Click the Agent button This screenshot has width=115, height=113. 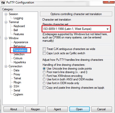click(x=57, y=109)
